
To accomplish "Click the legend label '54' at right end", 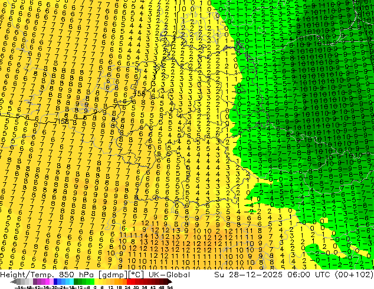I will (170, 287).
